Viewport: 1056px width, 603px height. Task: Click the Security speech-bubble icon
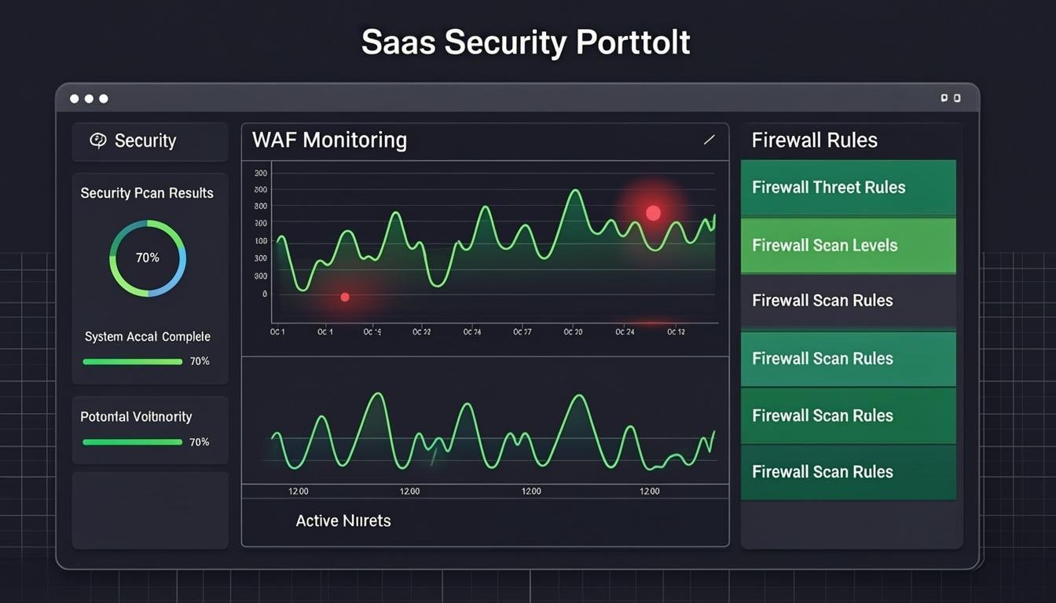pyautogui.click(x=98, y=141)
